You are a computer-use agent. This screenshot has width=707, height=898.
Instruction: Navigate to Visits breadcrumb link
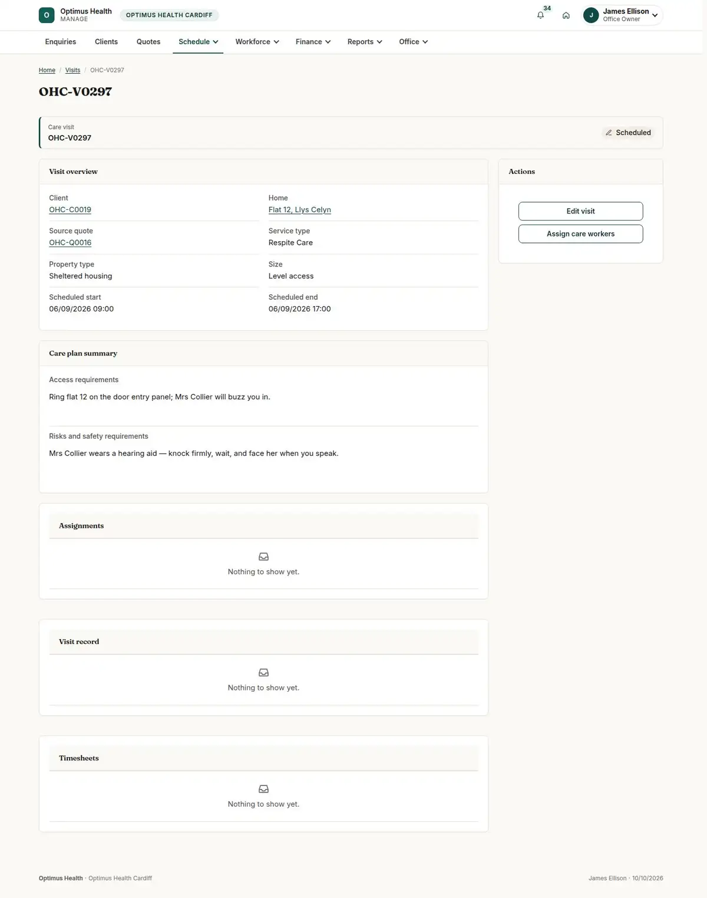[x=72, y=70]
